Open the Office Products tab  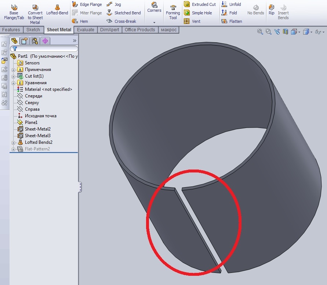pyautogui.click(x=140, y=30)
